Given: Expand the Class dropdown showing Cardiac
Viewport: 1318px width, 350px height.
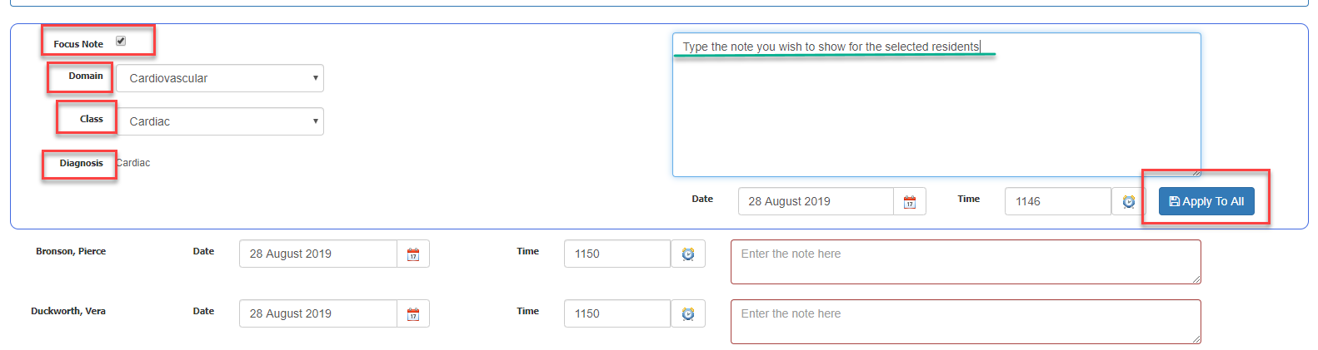Looking at the screenshot, I should [220, 121].
